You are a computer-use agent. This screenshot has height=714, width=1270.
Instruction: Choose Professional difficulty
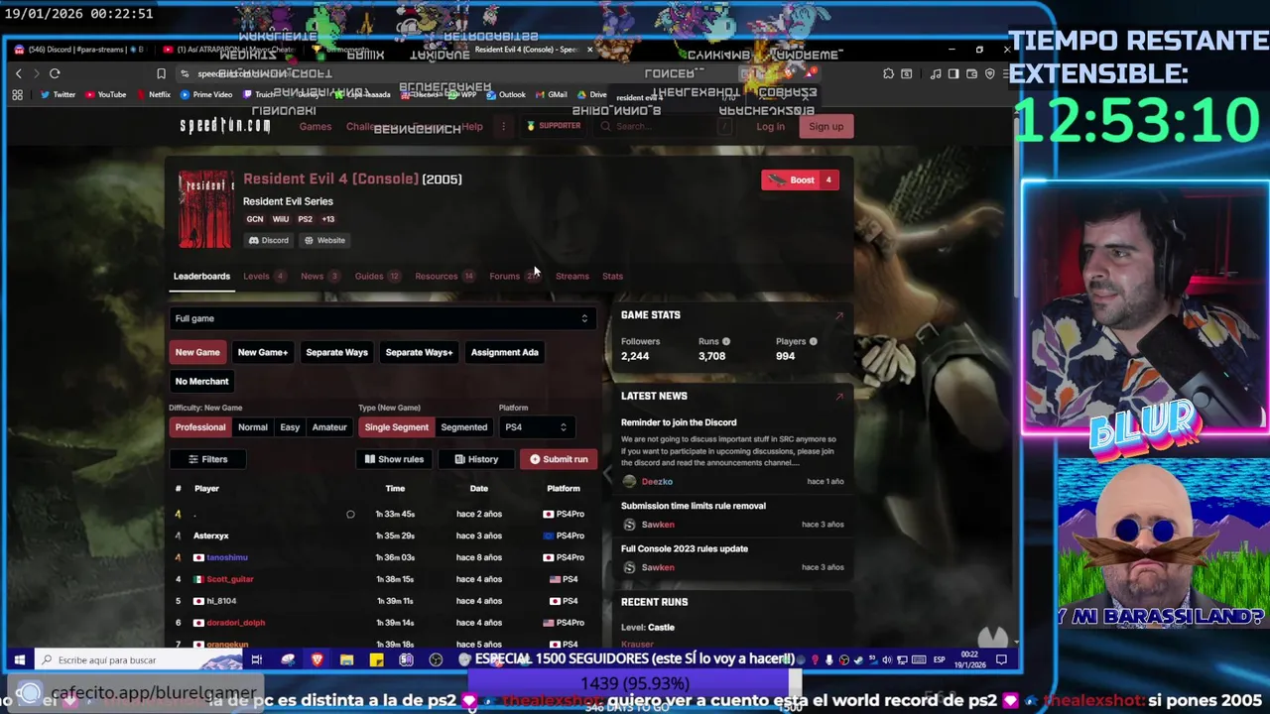200,427
